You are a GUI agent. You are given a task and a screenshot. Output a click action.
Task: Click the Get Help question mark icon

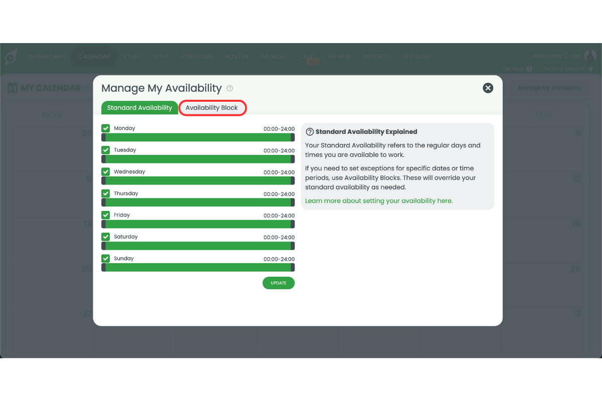coord(529,69)
